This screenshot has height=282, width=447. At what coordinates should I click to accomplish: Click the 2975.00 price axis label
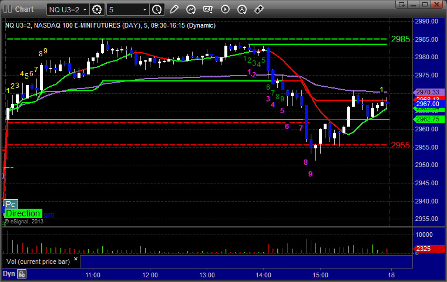[426, 75]
